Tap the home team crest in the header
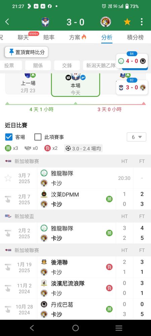This screenshot has height=336, width=151. click(x=45, y=22)
